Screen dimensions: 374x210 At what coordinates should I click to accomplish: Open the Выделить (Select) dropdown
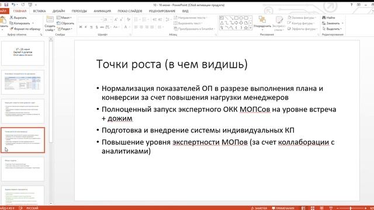(332, 29)
